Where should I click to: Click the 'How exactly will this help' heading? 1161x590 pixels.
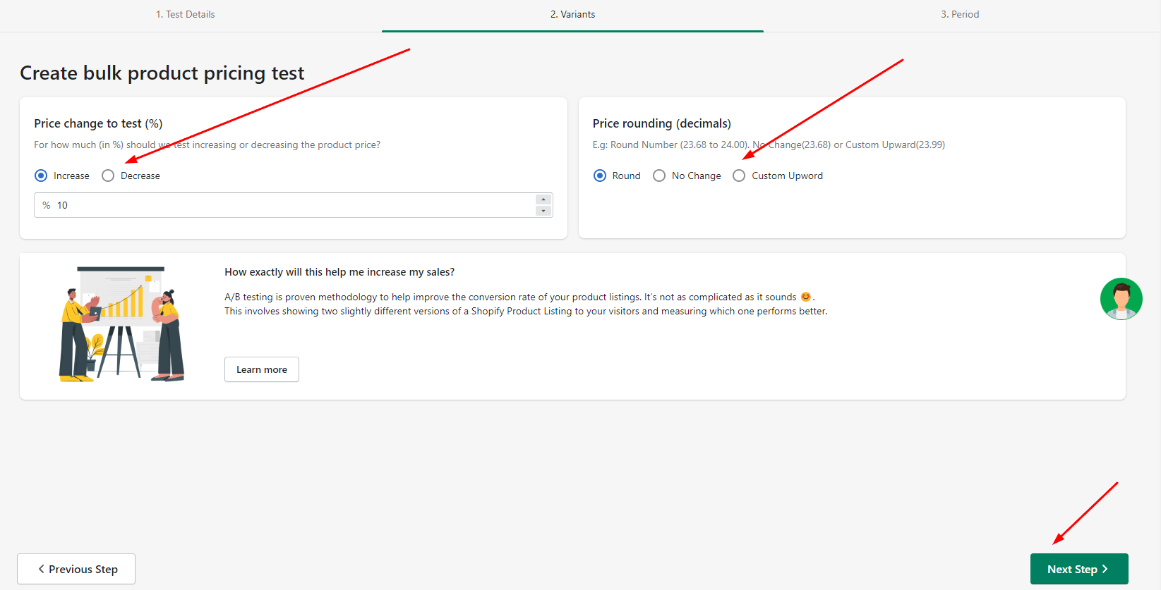(x=339, y=272)
